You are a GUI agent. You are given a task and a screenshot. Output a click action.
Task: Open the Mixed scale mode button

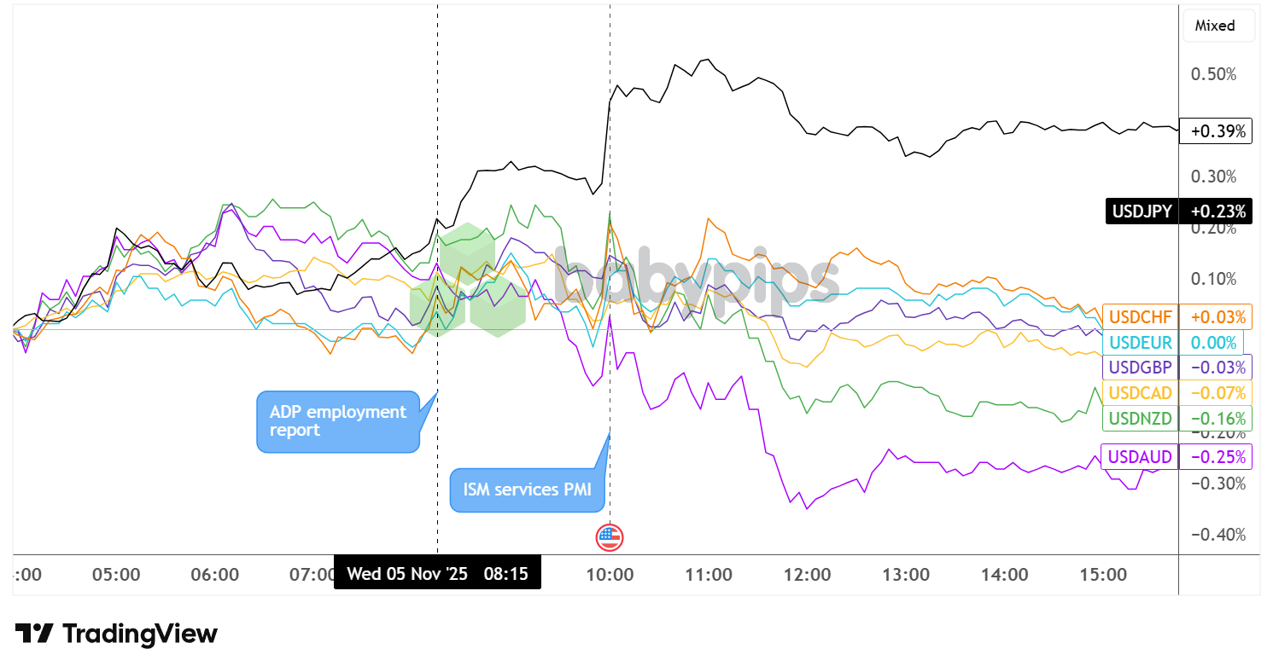pos(1215,26)
